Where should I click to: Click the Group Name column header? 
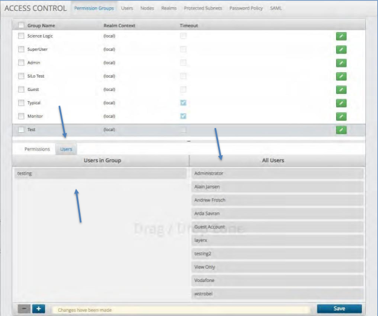point(41,25)
